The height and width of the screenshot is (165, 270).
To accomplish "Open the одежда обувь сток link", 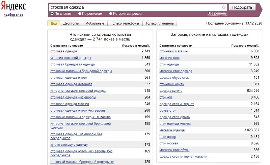I will coord(174,78).
